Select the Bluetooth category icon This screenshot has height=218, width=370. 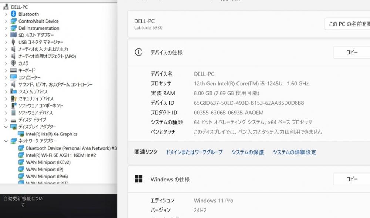coord(13,14)
